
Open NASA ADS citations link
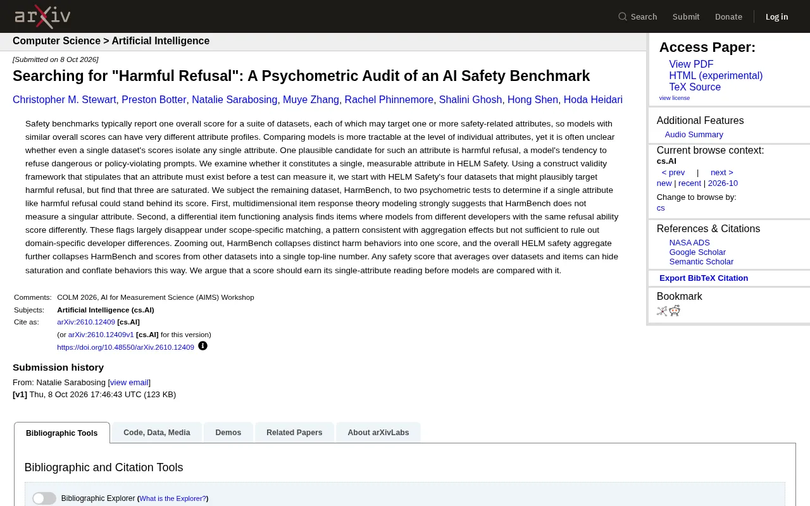pyautogui.click(x=690, y=243)
